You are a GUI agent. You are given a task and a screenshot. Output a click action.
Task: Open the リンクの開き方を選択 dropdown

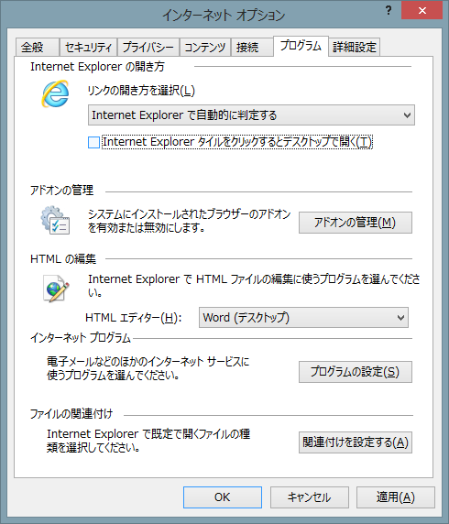tap(251, 115)
